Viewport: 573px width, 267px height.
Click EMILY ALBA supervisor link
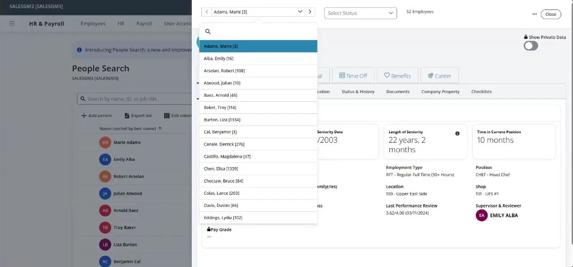(504, 215)
